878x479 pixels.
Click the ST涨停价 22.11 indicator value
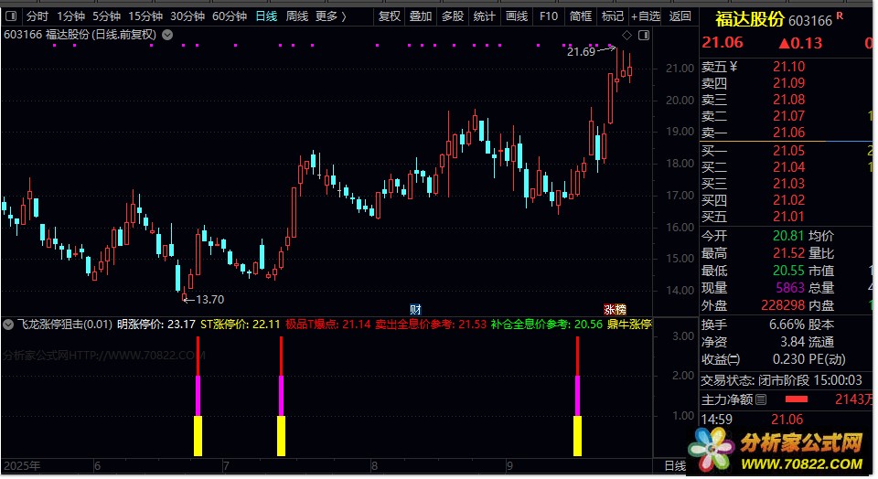click(241, 324)
